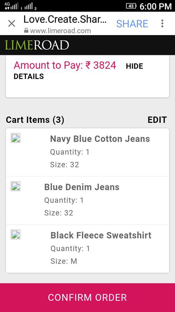
Task: Close the browser tab with X icon
Action: click(12, 24)
